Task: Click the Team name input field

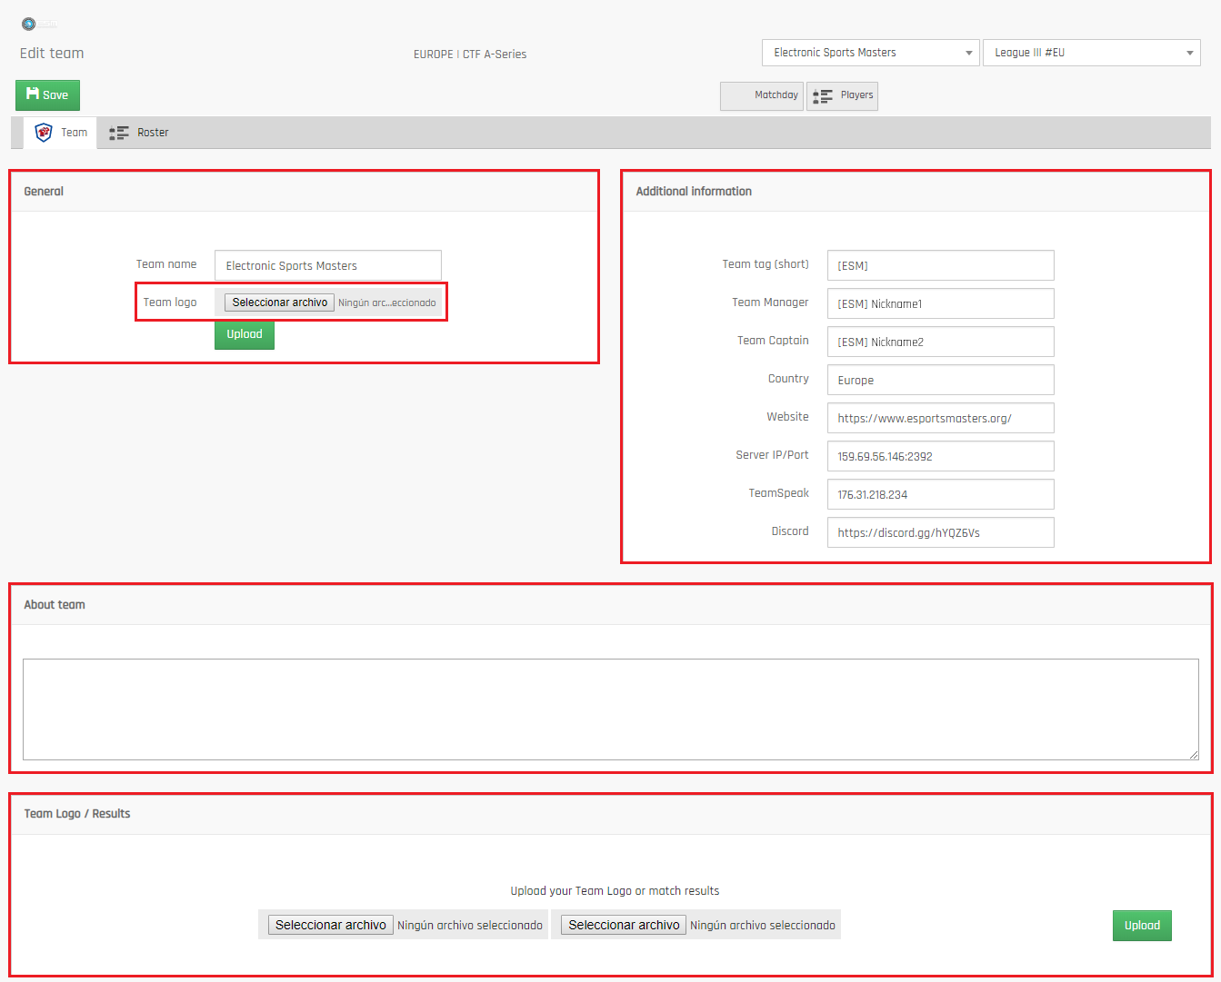Action: 328,265
